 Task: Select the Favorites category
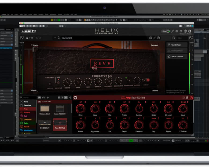click(28, 105)
